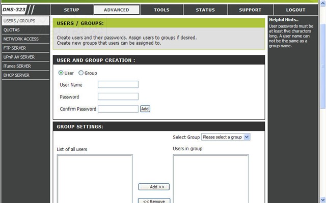326x203 pixels.
Task: Select USERS / GROUPS in sidebar
Action: 25,21
